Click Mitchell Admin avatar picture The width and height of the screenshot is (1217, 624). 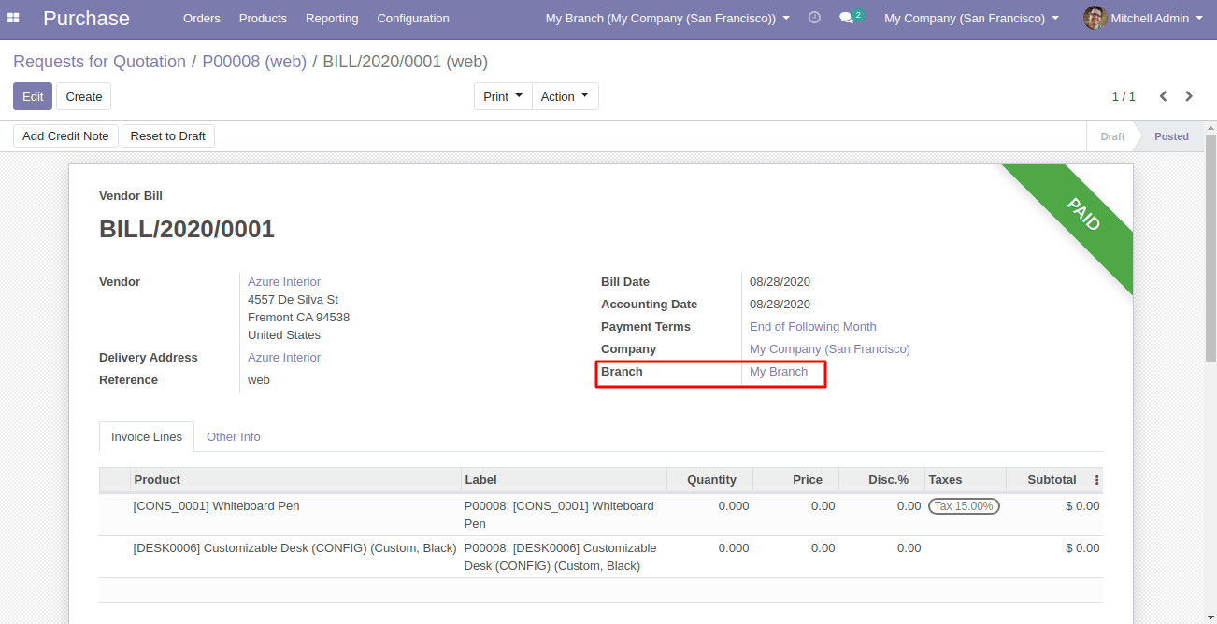1095,18
